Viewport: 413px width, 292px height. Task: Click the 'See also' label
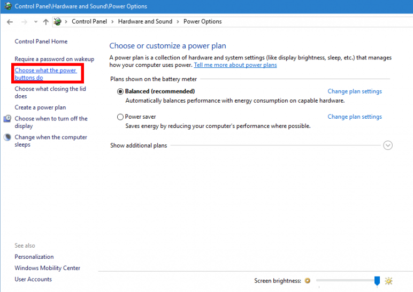click(x=25, y=245)
